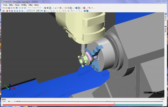Open the third menu 机床(M) in menu bar
Screen dimensions: 168x107
point(17,5)
